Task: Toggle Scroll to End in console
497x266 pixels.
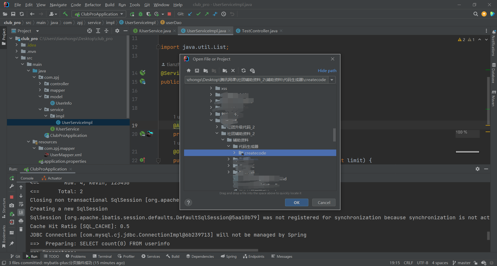Action: click(x=21, y=212)
